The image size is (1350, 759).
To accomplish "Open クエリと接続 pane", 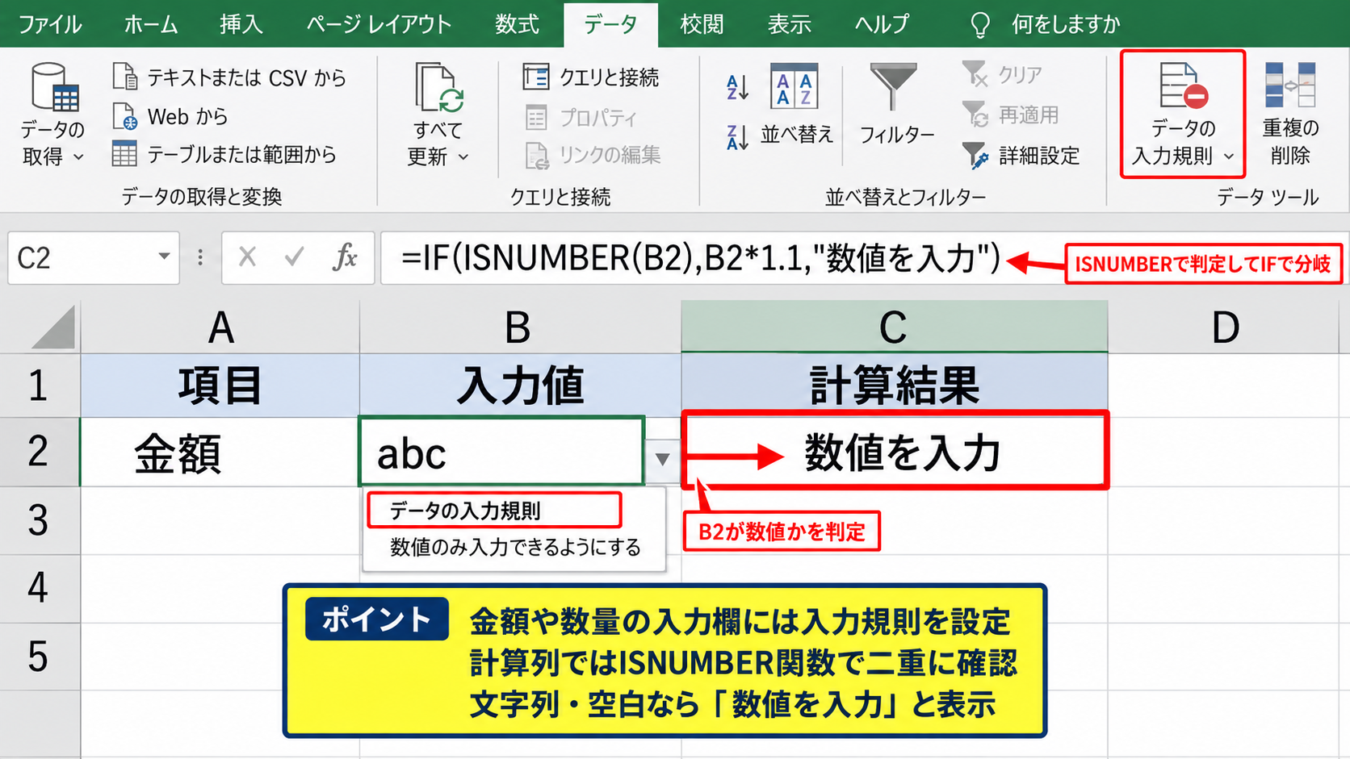I will (592, 77).
